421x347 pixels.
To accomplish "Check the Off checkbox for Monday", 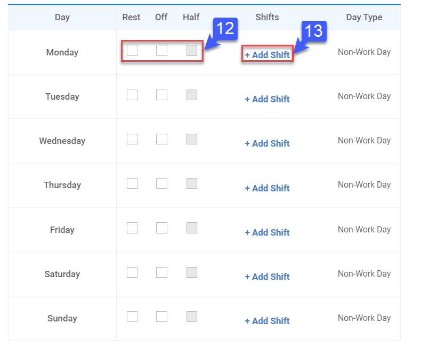I will [x=161, y=51].
